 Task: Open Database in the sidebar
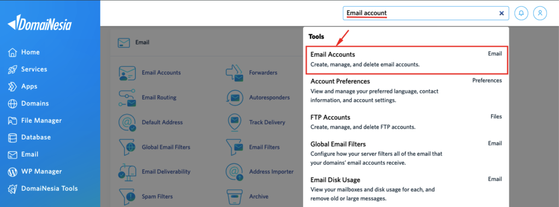coord(35,137)
